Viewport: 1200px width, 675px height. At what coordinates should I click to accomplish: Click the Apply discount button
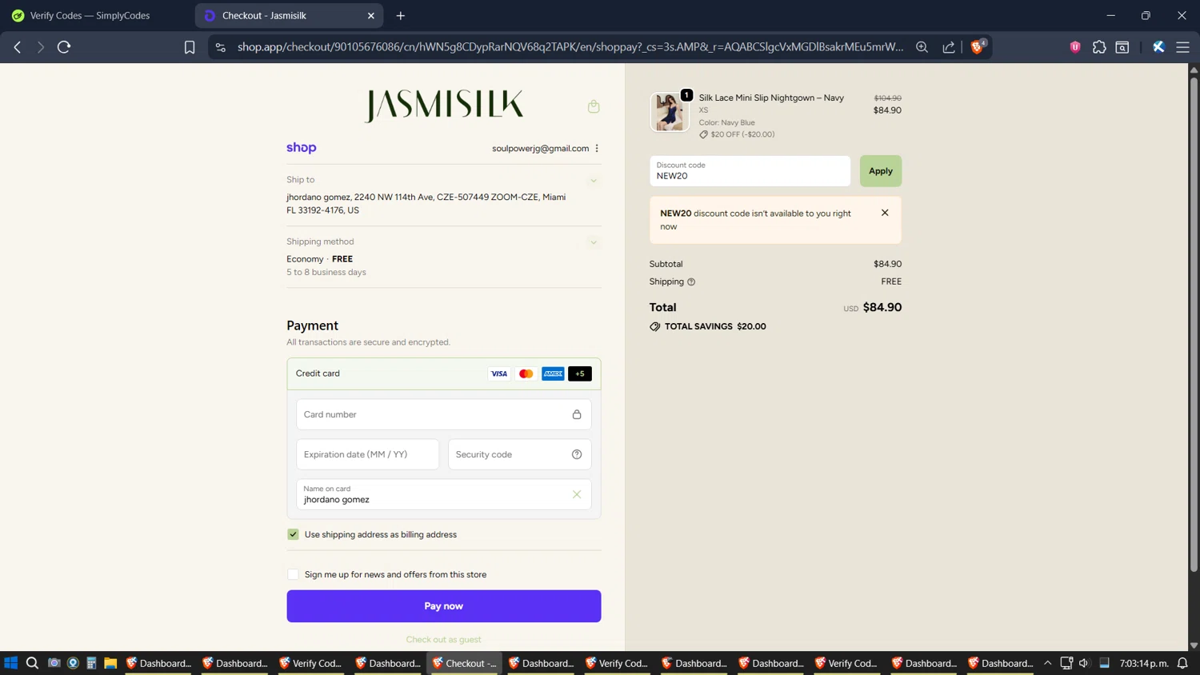[881, 171]
